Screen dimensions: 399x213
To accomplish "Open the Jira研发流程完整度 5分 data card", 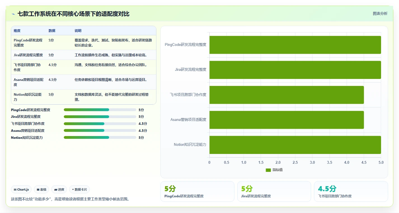I will [274, 191].
